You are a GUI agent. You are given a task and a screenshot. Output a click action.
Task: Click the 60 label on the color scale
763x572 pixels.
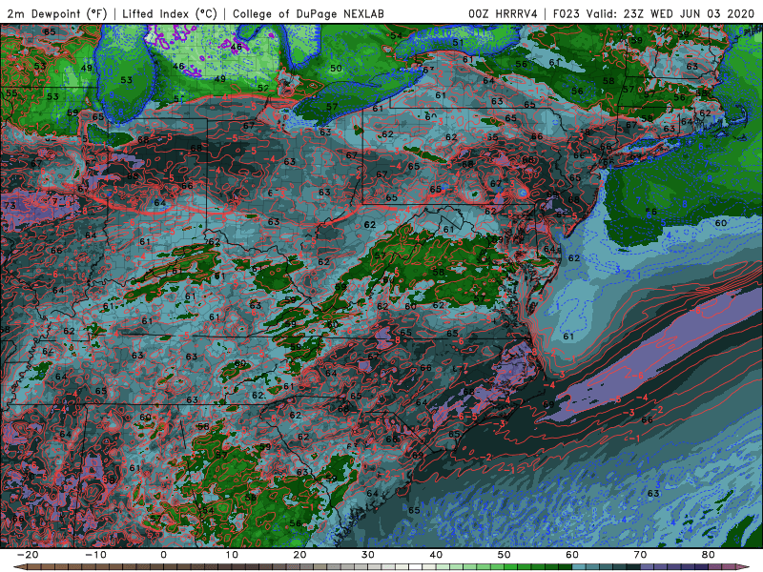click(x=572, y=555)
